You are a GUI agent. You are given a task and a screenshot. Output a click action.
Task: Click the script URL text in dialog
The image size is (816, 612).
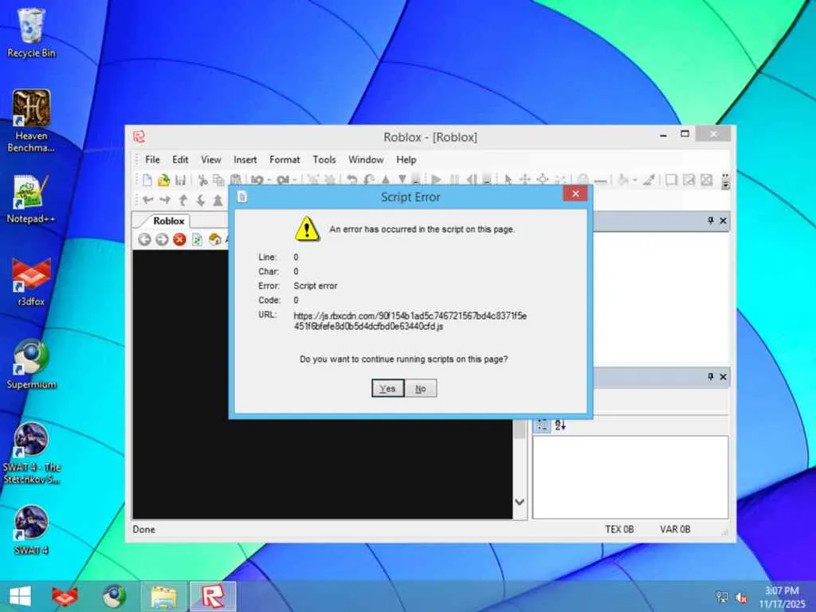410,321
